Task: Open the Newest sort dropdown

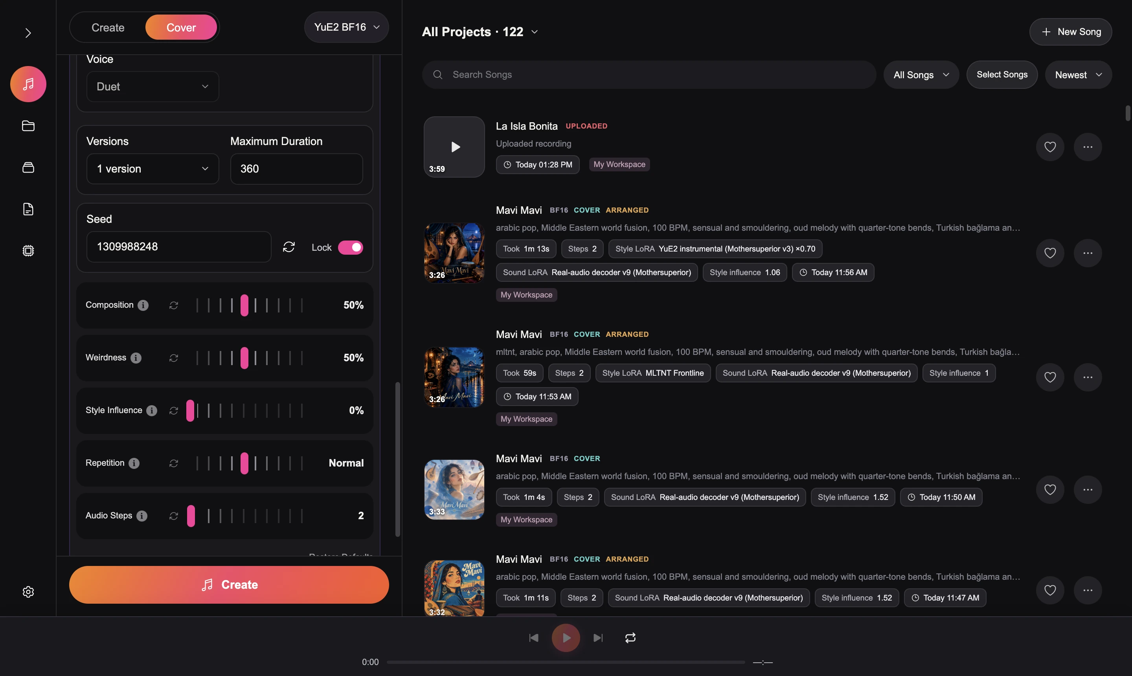Action: (x=1078, y=75)
